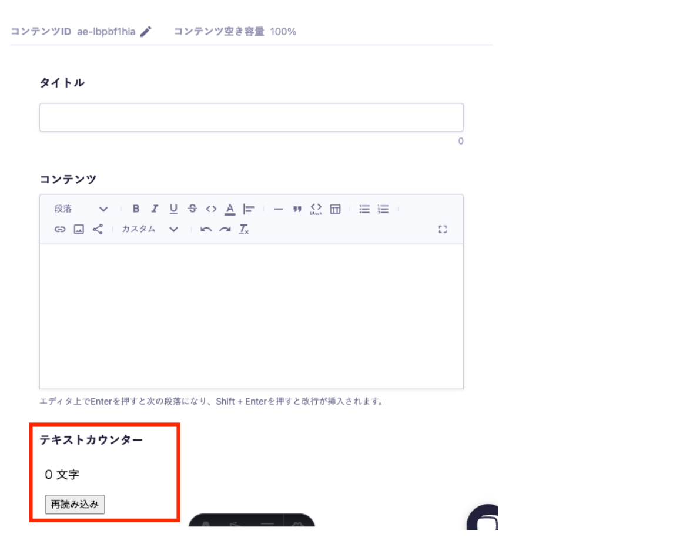Click the タイトル title input field
Screen dimensions: 683x544
pyautogui.click(x=251, y=117)
